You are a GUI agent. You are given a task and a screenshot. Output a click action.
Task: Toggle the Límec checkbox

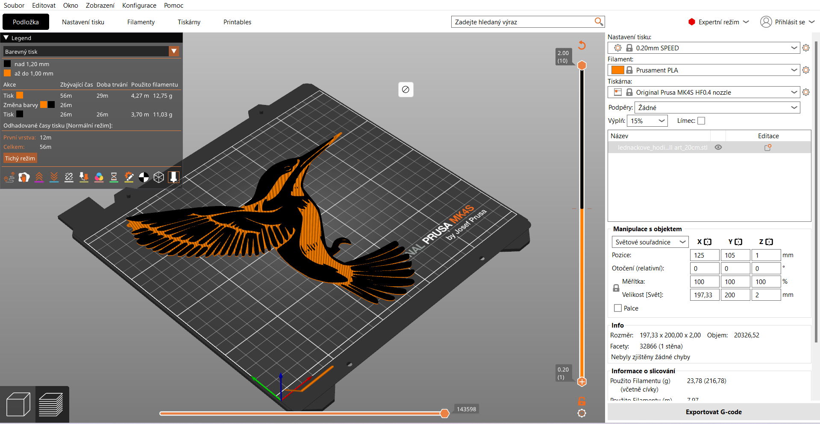point(701,121)
